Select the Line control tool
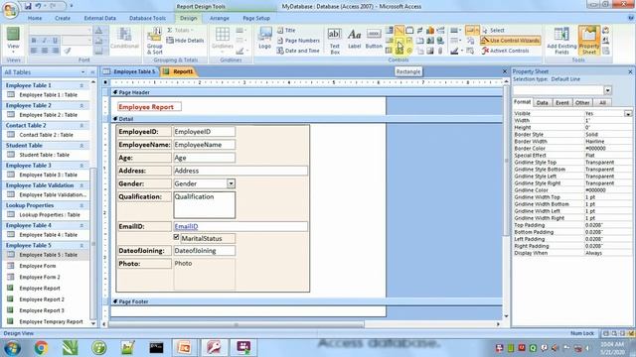 399,31
